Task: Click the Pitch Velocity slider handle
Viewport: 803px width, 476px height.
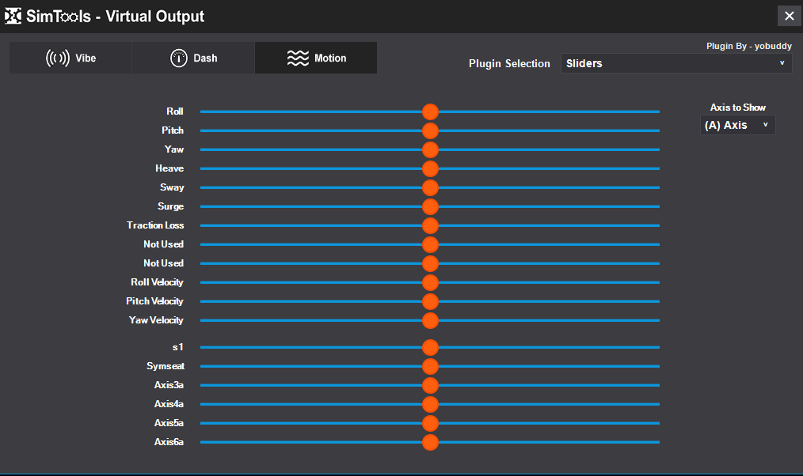Action: (x=430, y=301)
